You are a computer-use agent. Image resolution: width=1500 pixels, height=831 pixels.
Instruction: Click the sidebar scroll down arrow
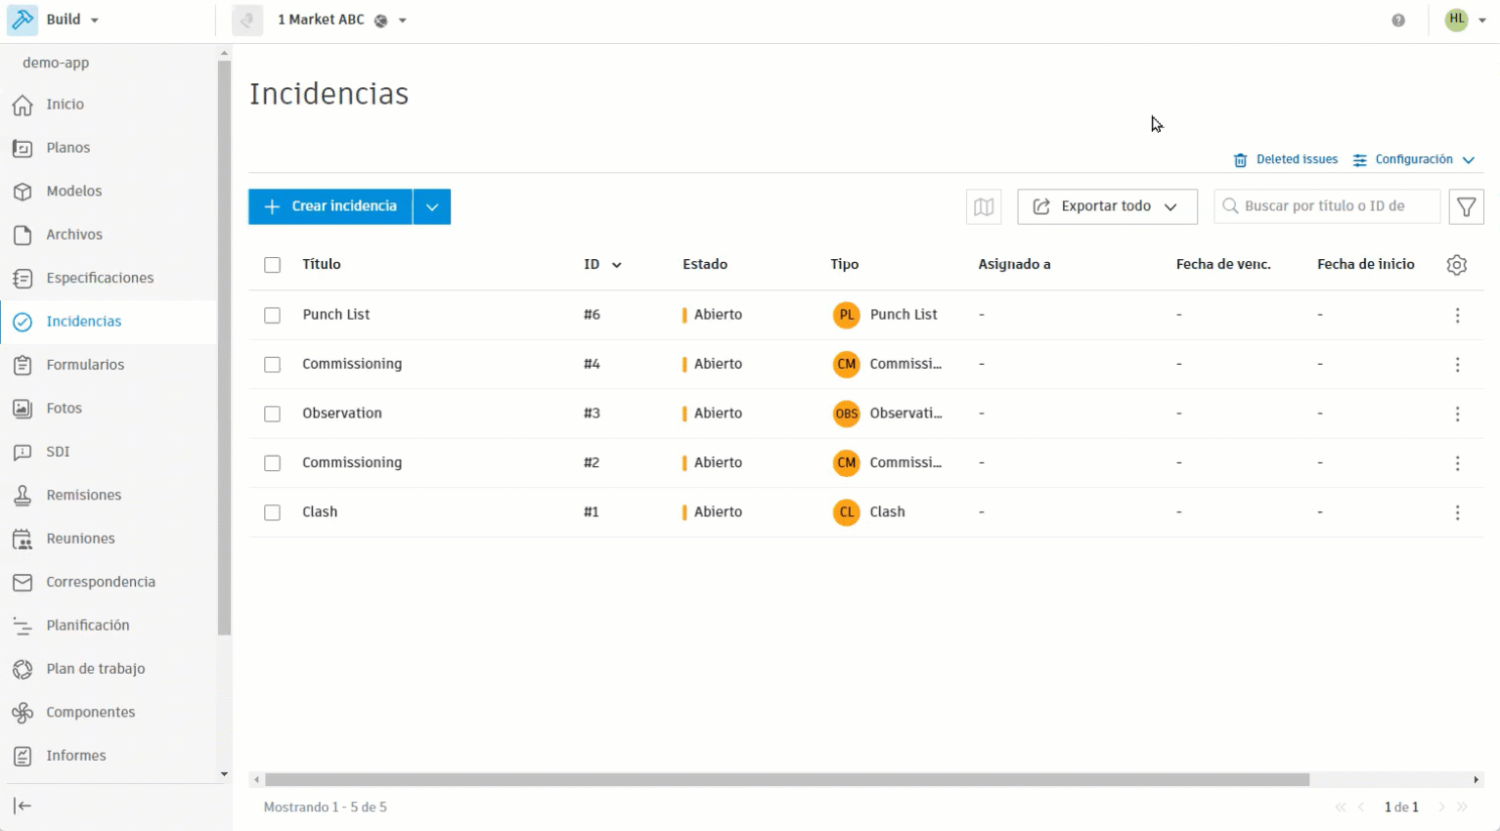(x=224, y=774)
